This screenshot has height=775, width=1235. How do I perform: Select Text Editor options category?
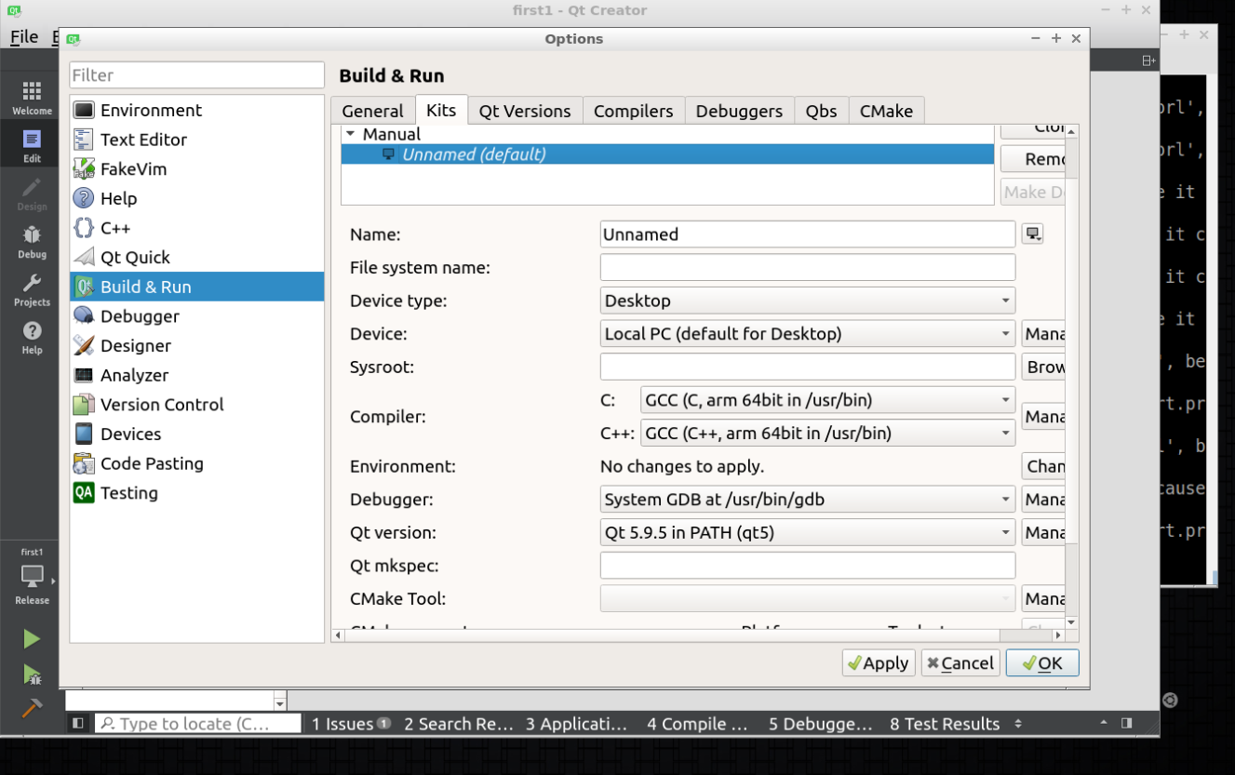(197, 140)
